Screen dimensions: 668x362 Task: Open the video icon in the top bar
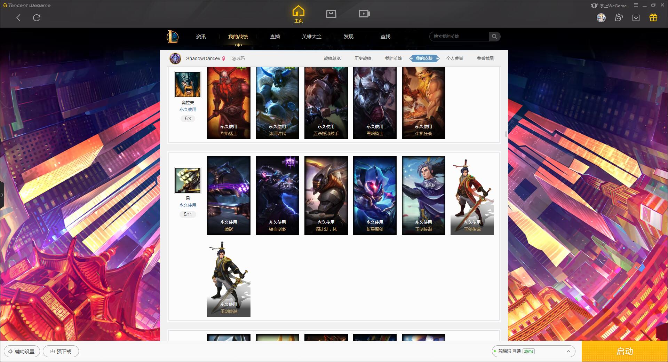pyautogui.click(x=364, y=14)
